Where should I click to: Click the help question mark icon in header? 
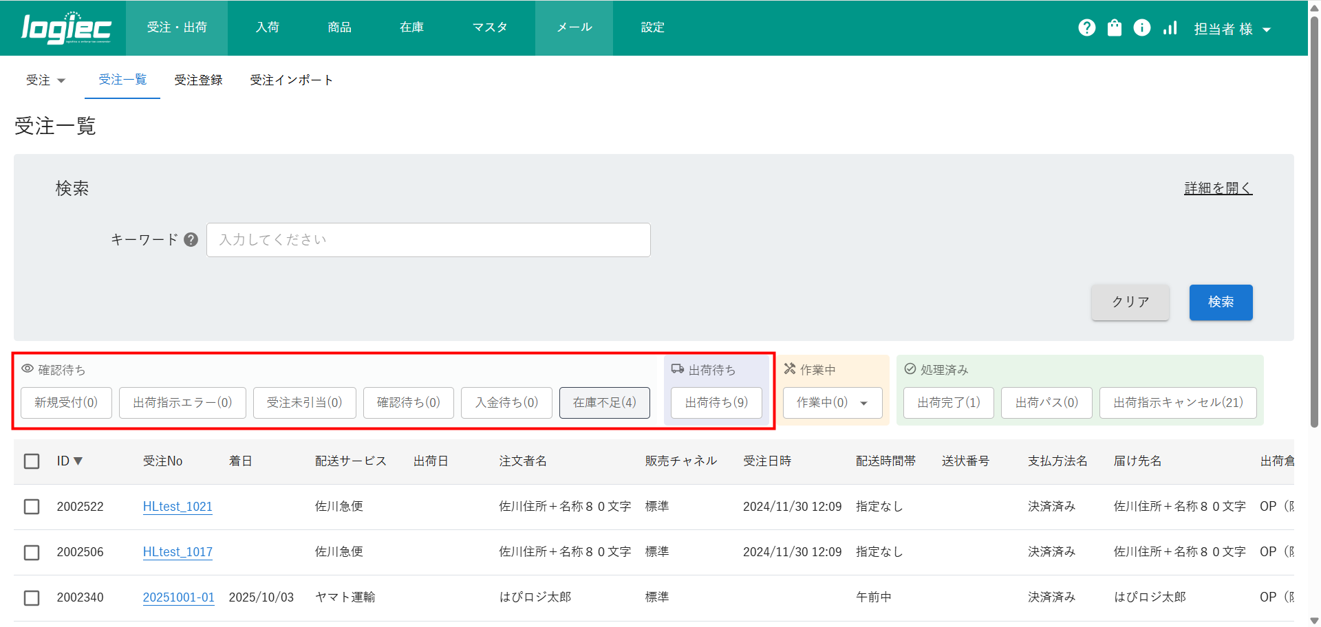pos(1086,27)
